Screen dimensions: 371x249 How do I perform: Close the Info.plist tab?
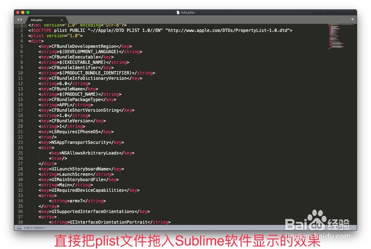(62, 20)
